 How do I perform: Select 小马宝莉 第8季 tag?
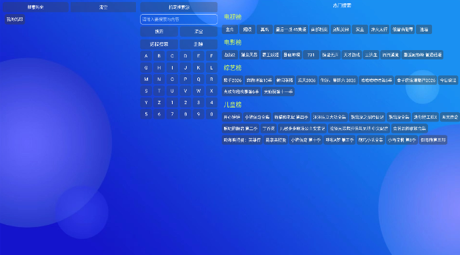(x=402, y=140)
